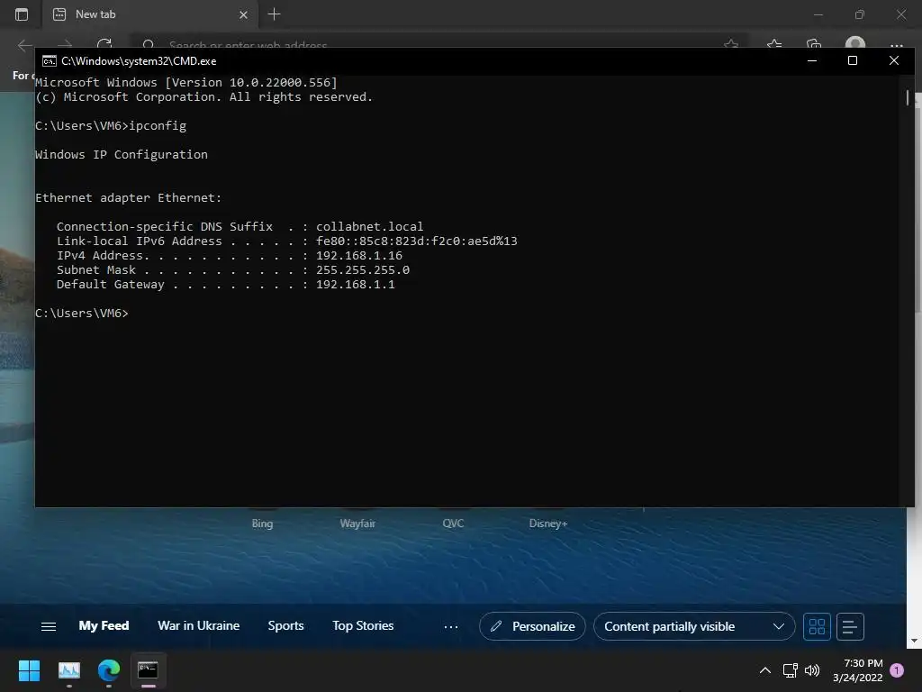Open the Edge Favorites star icon
The height and width of the screenshot is (692, 922).
[773, 44]
